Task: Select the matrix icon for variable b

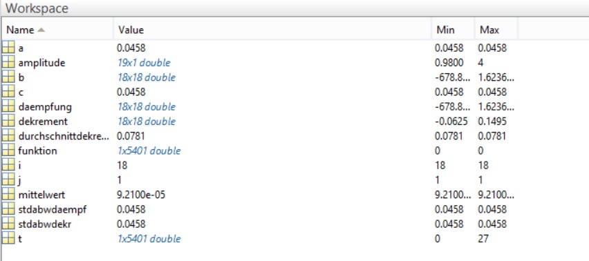Action: click(8, 77)
